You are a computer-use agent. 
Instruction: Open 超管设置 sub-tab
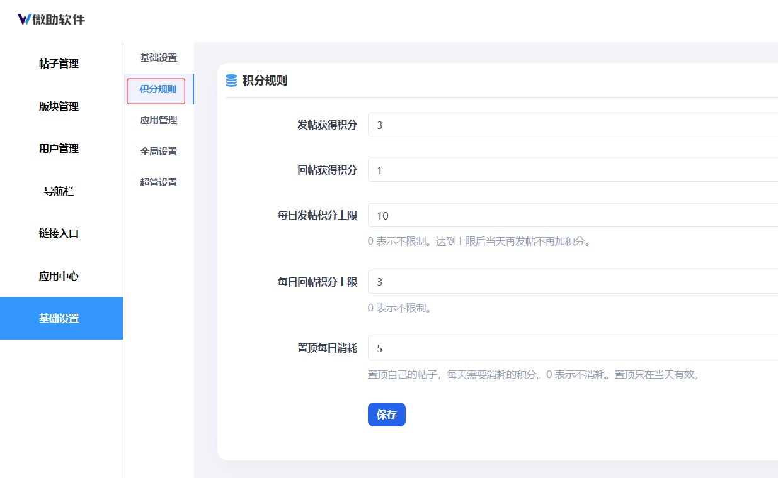pyautogui.click(x=158, y=182)
